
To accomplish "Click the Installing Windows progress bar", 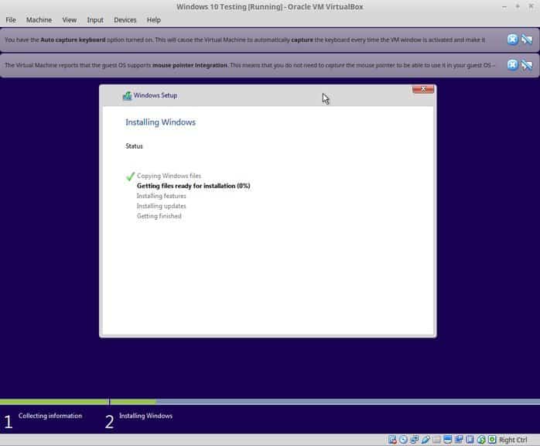I will (x=325, y=402).
